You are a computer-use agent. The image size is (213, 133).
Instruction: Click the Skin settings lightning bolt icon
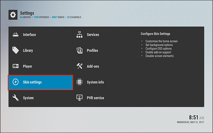16,82
